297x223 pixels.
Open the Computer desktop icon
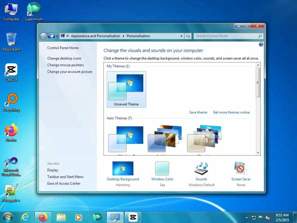click(11, 12)
